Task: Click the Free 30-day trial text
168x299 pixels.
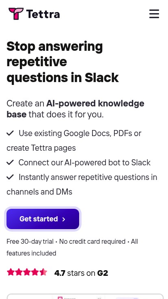Action: click(30, 242)
